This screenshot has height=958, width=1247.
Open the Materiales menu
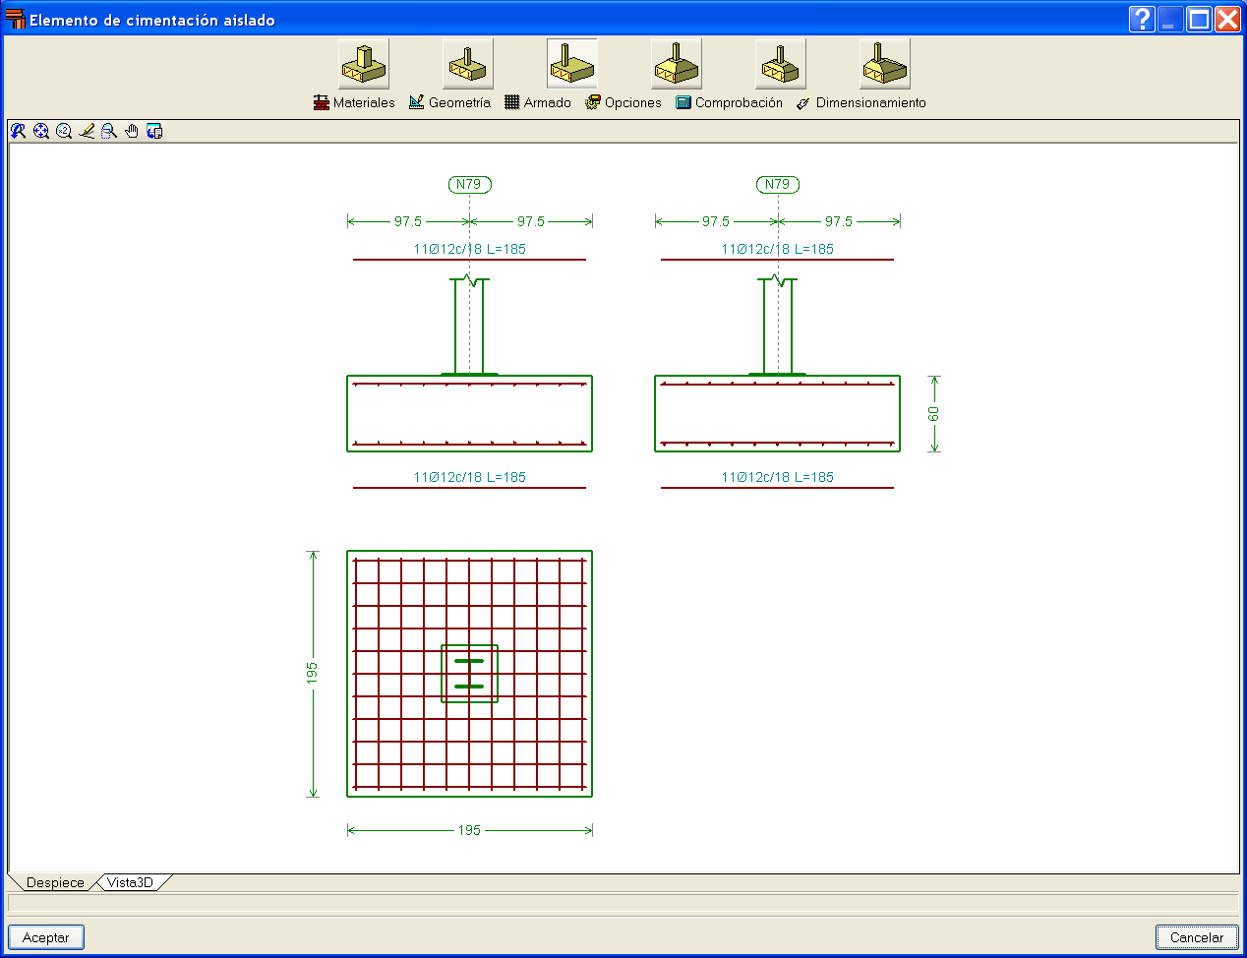pyautogui.click(x=354, y=102)
